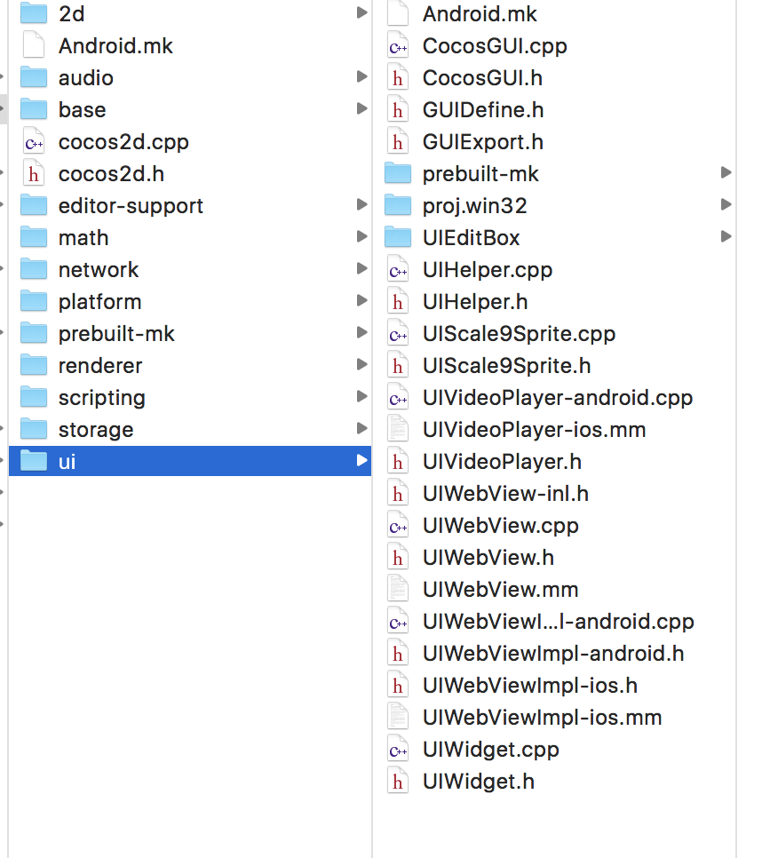Click the blank file icon of left-column Android.mk
This screenshot has width=762, height=858.
[34, 45]
